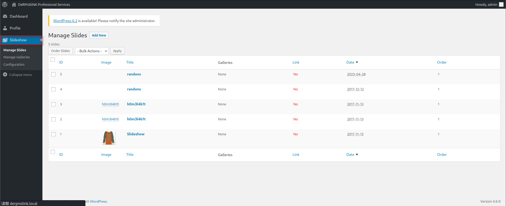The width and height of the screenshot is (506, 206).
Task: Click DeRPnStiNK Professional Services site name
Action: (x=44, y=4)
